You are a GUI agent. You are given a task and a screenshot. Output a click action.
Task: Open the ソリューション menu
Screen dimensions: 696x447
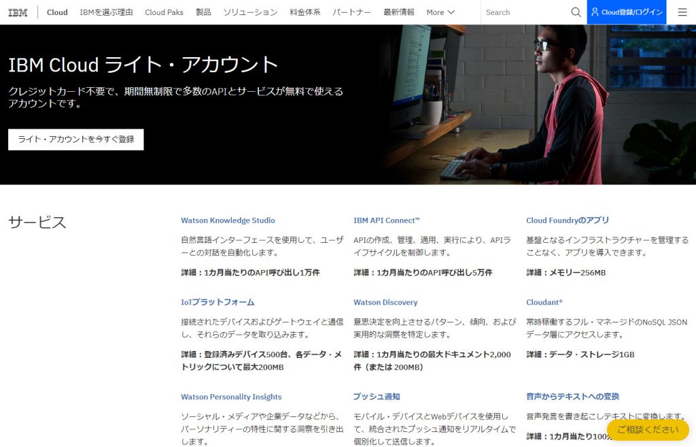[x=250, y=12]
